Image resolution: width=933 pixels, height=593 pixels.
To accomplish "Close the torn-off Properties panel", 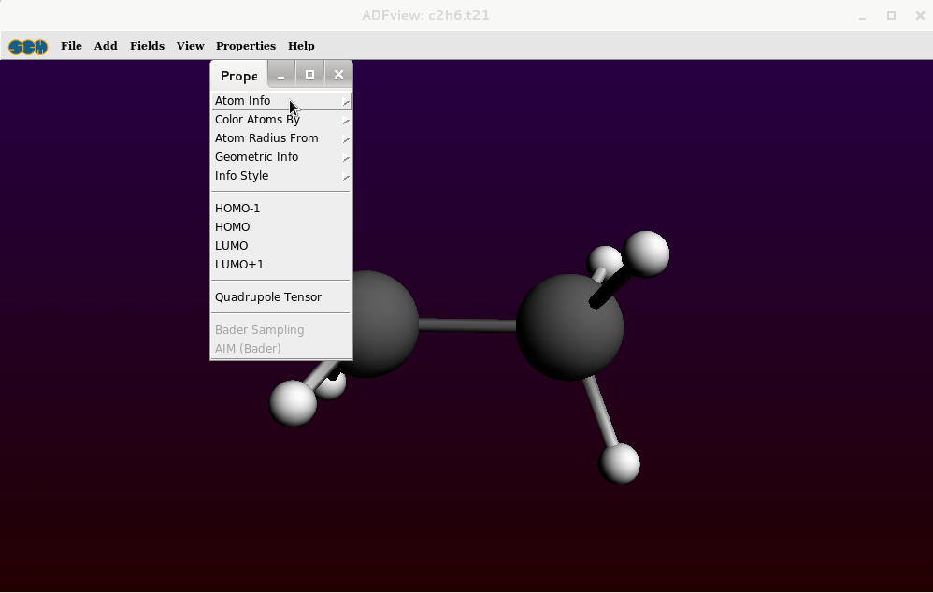I will 338,75.
